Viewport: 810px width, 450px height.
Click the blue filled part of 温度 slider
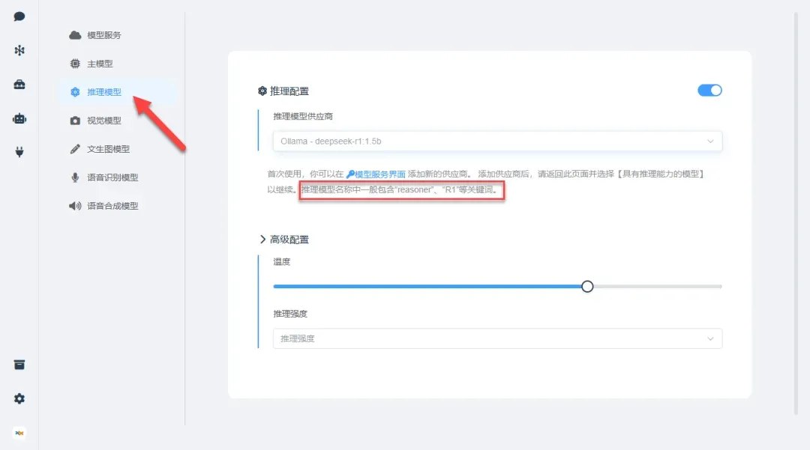click(x=427, y=287)
